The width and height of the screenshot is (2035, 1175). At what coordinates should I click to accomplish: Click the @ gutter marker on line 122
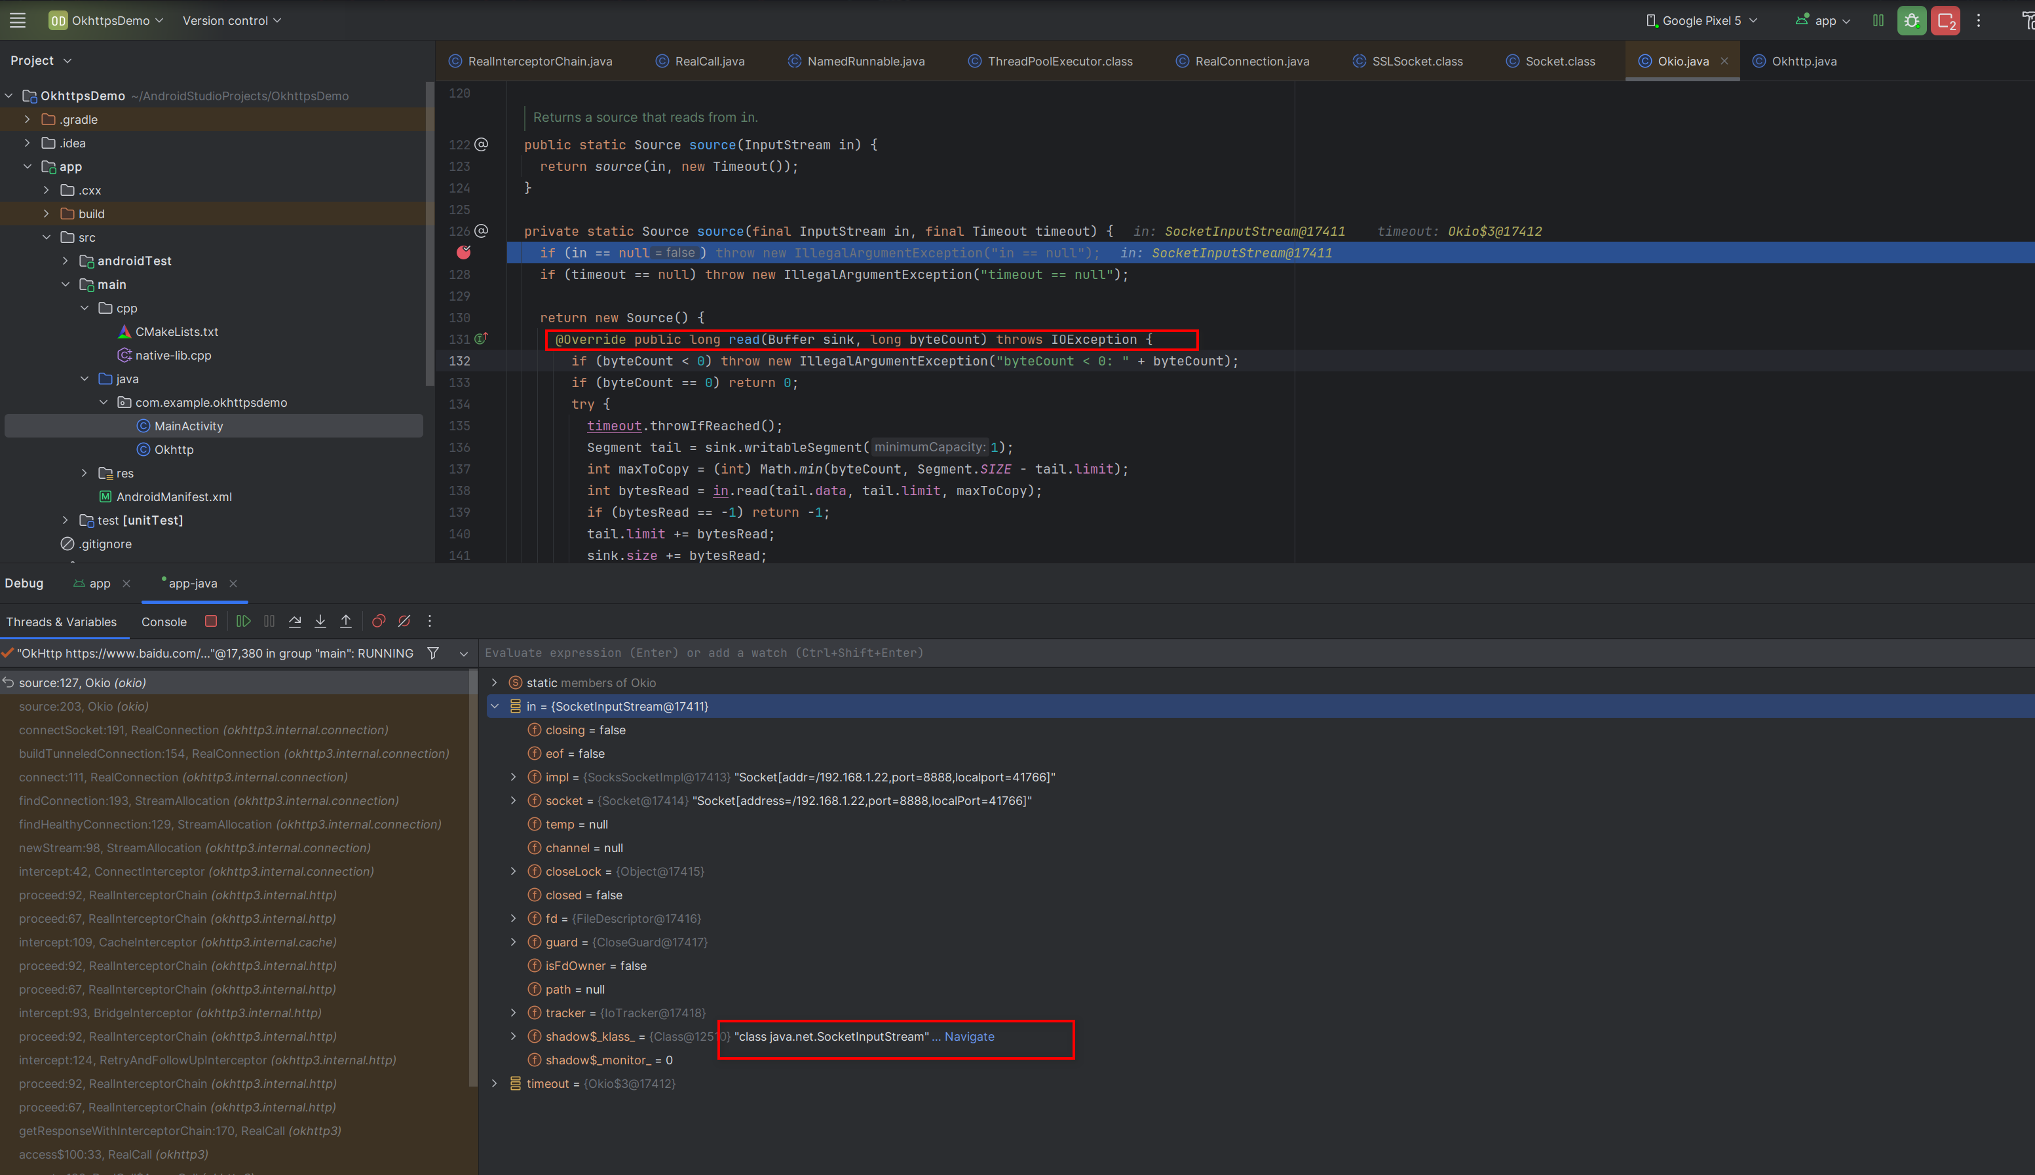[482, 145]
